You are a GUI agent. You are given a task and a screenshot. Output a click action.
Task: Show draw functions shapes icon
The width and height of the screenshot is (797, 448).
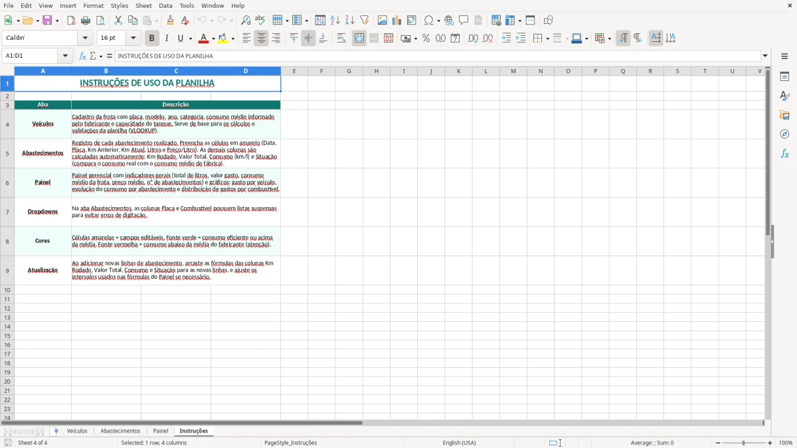pyautogui.click(x=548, y=21)
